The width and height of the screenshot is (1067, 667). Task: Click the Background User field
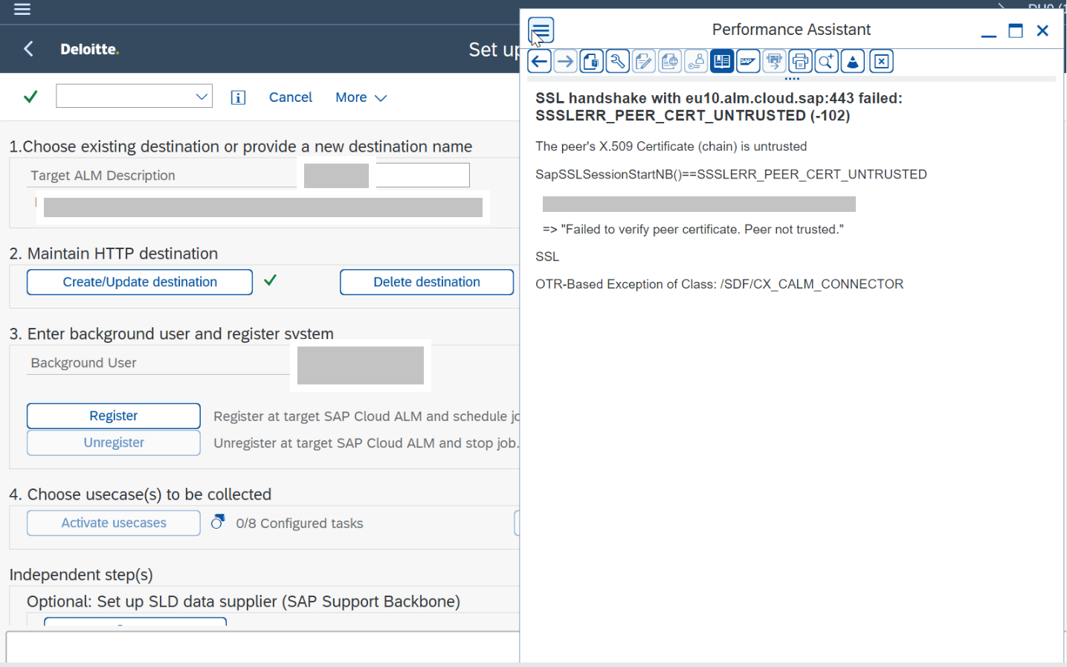pos(361,365)
